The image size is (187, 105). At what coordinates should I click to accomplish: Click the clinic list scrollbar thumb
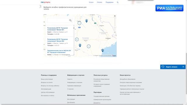click(x=74, y=28)
